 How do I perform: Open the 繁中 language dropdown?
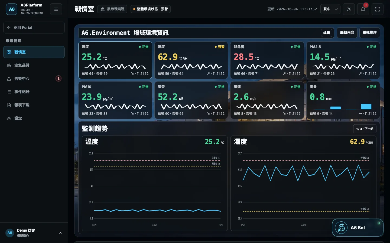(330, 9)
